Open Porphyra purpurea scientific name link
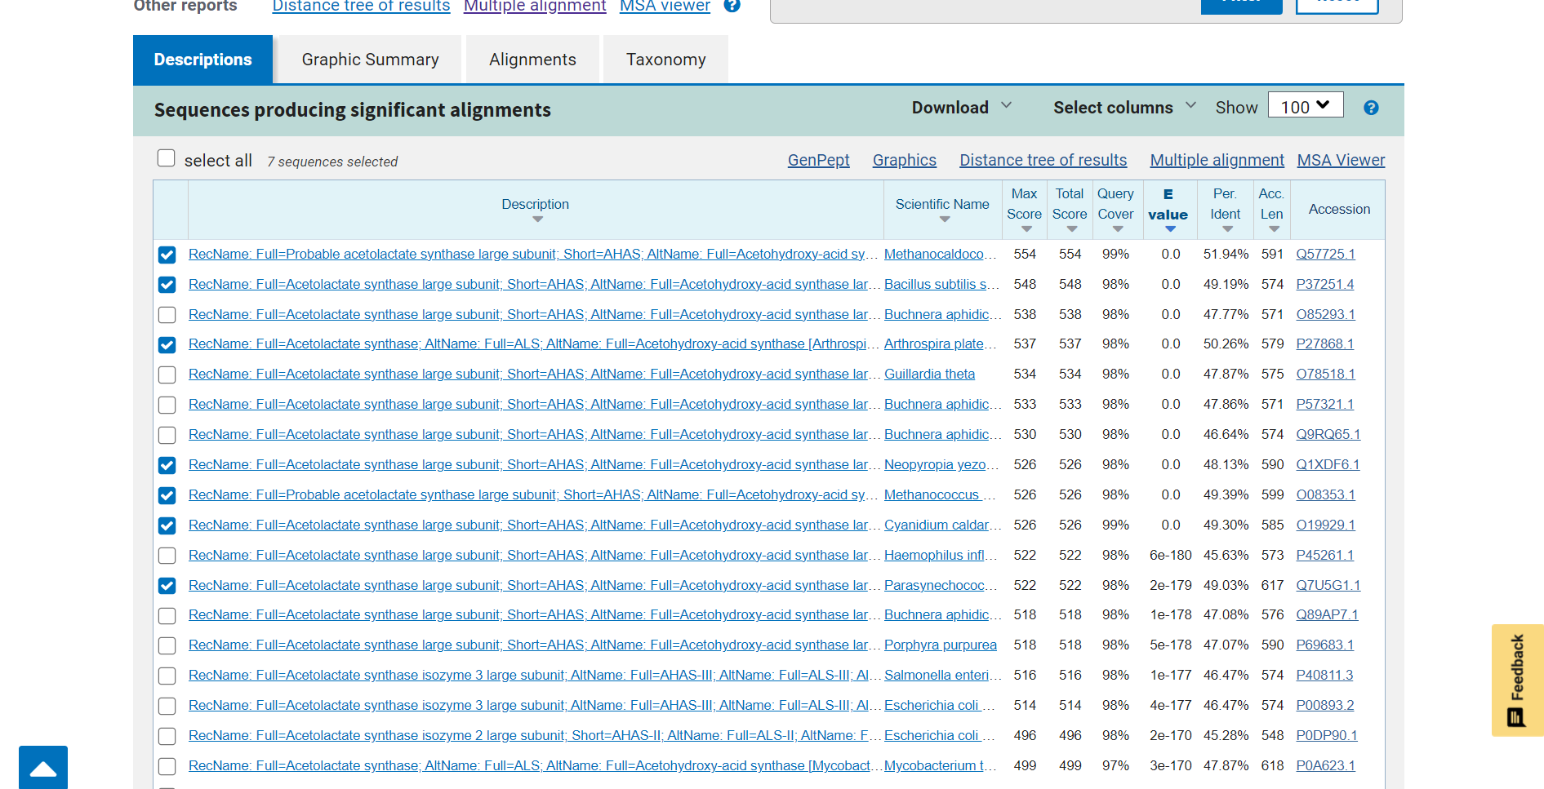Viewport: 1544px width, 789px height. 940,645
